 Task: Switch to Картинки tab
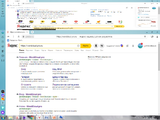coord(29,50)
